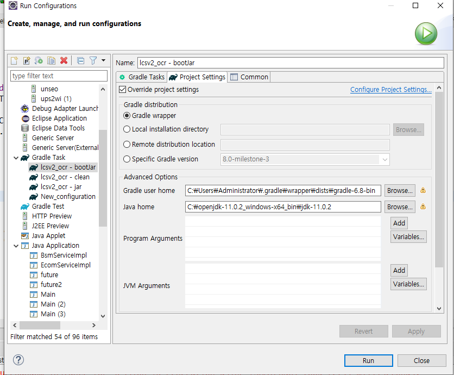Click the warning icon beside Gradle user home
This screenshot has height=375, width=454.
(423, 190)
